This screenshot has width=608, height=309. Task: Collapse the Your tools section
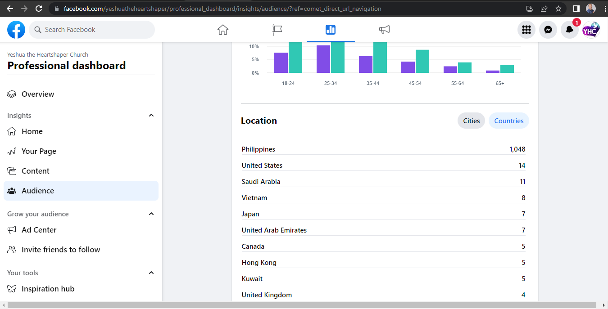(x=151, y=273)
